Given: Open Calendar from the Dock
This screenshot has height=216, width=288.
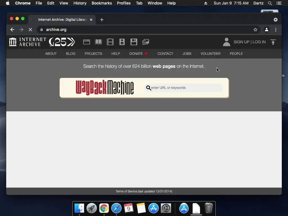Looking at the screenshot, I should coord(129,208).
